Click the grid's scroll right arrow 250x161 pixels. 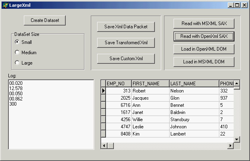(230, 146)
